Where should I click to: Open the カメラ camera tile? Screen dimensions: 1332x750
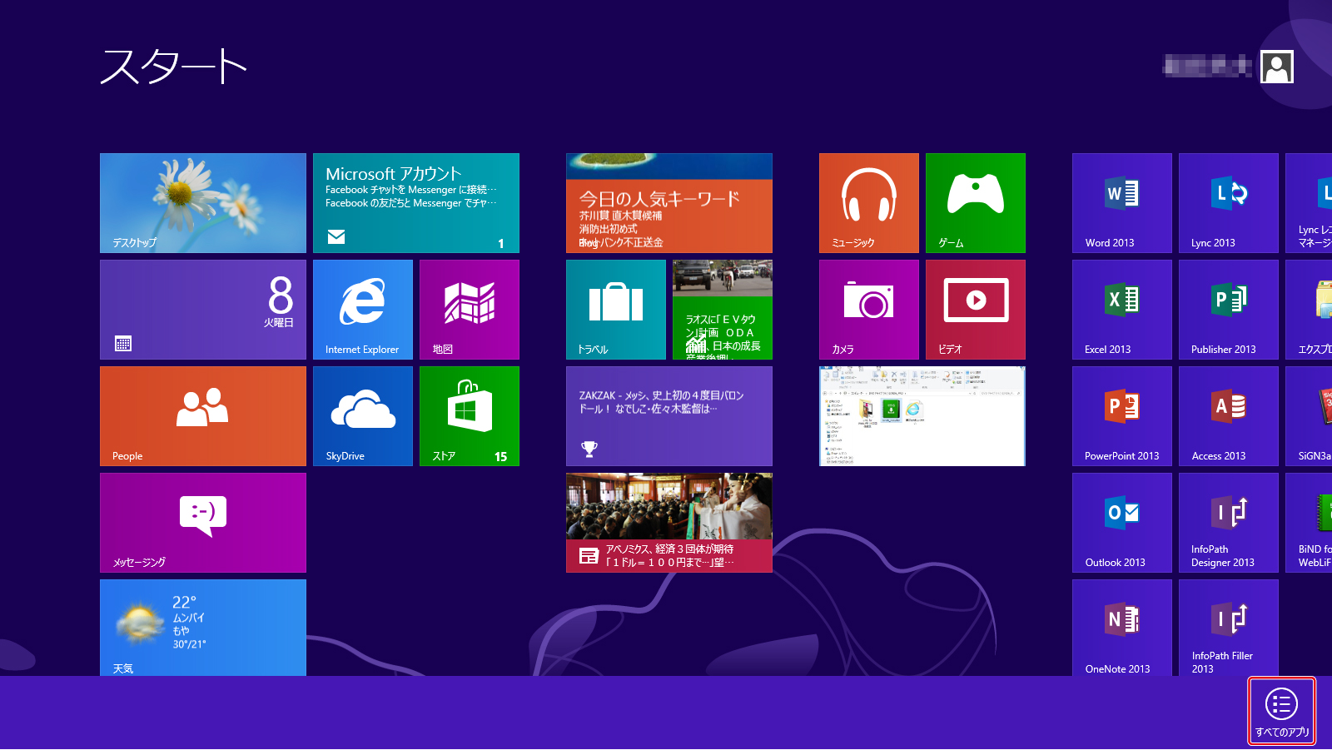(x=869, y=310)
